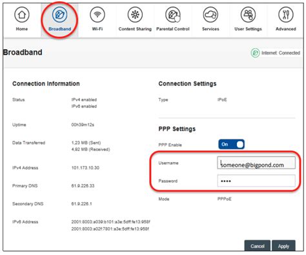Viewport: 306px width, 255px height.
Task: Apply the broadband settings
Action: click(x=283, y=246)
